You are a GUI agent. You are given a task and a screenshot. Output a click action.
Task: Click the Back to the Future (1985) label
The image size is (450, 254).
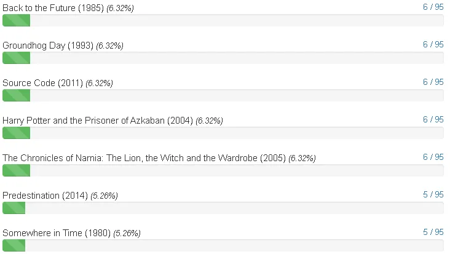[x=53, y=8]
